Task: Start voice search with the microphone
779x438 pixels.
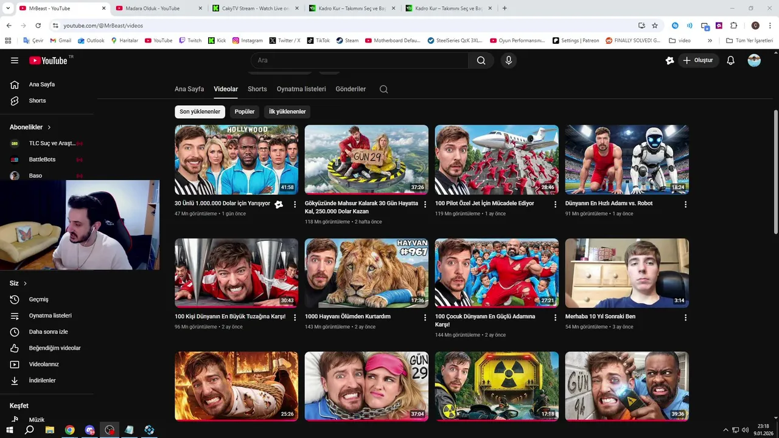Action: 509,60
